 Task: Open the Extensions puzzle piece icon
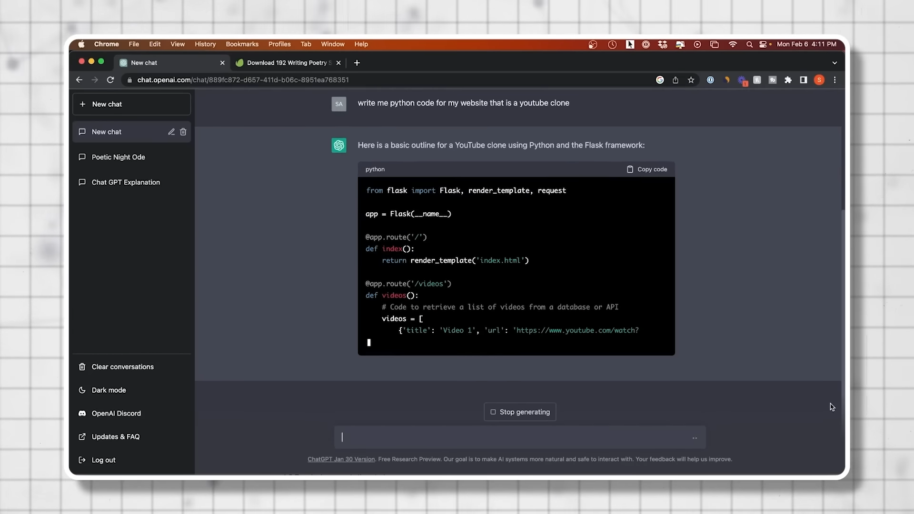(788, 80)
